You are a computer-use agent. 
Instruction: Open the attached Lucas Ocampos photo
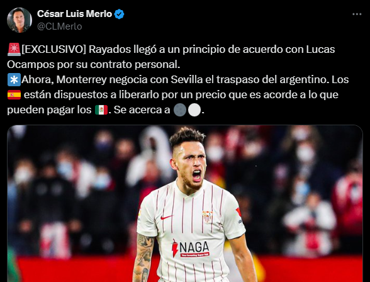(x=185, y=203)
